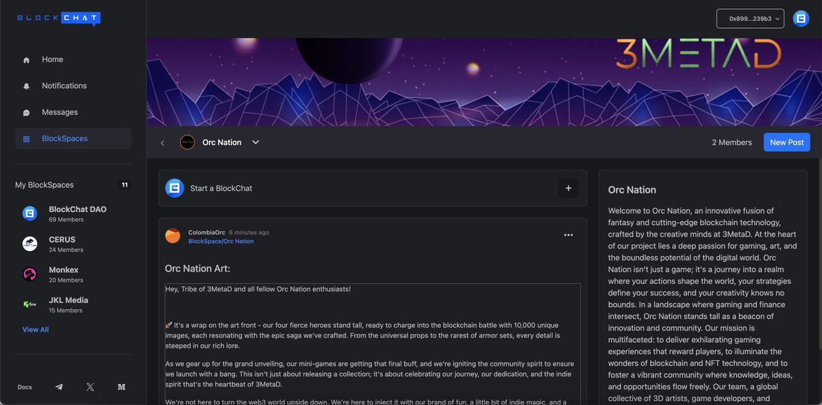Click the CERUS name text
822x405 pixels.
point(62,239)
